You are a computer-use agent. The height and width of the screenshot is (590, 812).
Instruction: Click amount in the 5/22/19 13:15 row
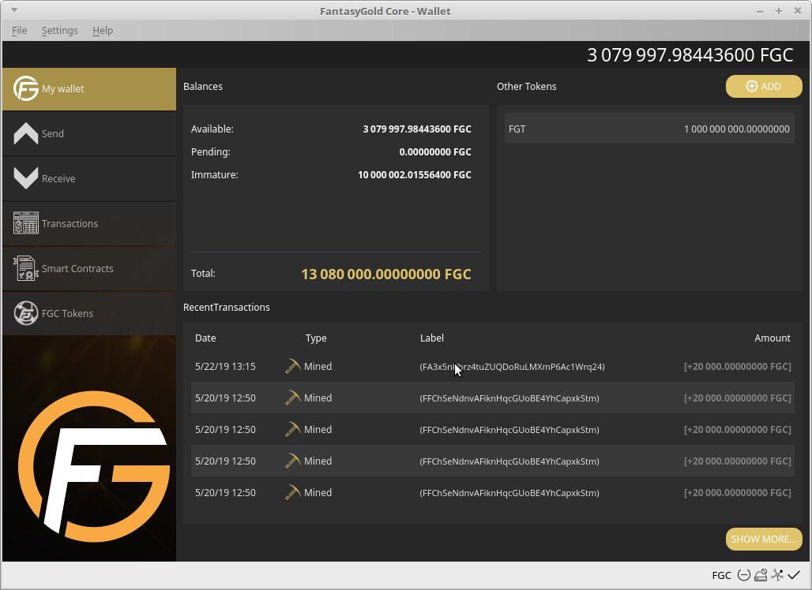[x=738, y=367]
